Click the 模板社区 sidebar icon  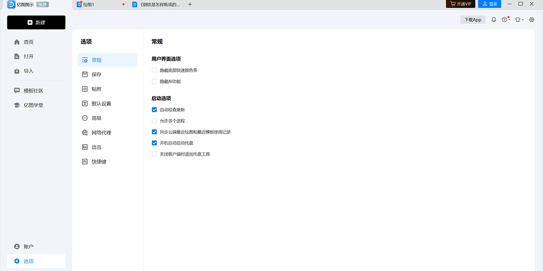[17, 91]
